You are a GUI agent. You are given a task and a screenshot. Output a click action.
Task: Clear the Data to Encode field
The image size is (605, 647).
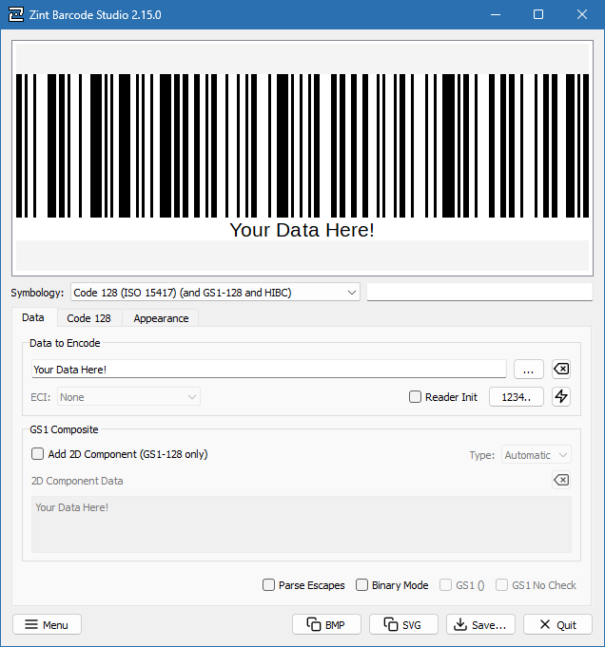561,369
